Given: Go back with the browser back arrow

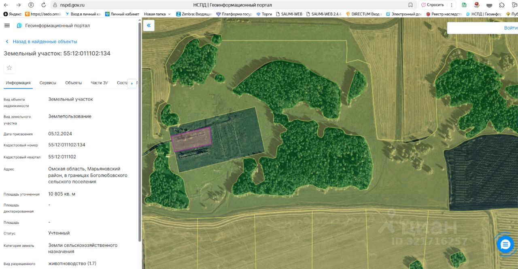Looking at the screenshot, I should coord(6,5).
